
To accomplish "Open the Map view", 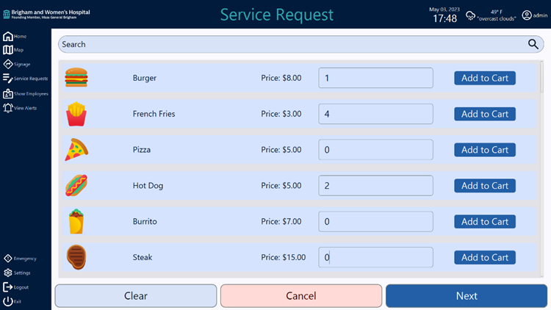I will pos(14,50).
